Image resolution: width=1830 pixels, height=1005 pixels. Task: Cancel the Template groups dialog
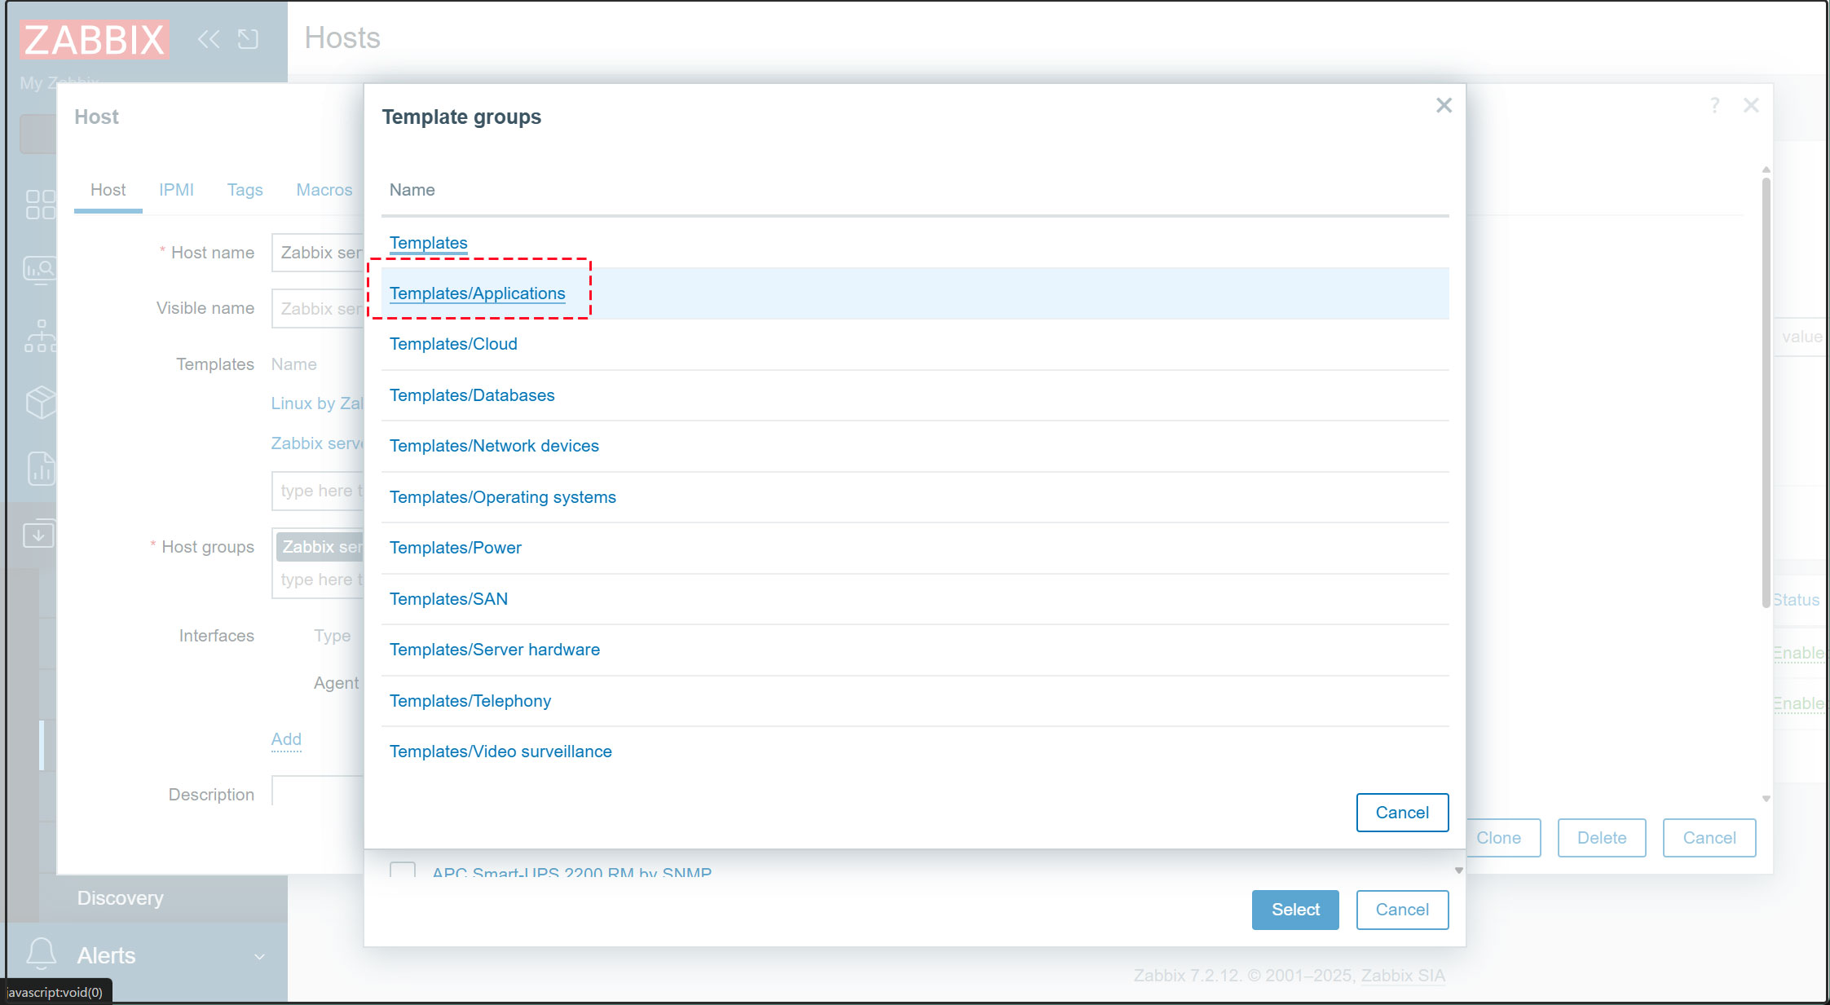[1401, 813]
